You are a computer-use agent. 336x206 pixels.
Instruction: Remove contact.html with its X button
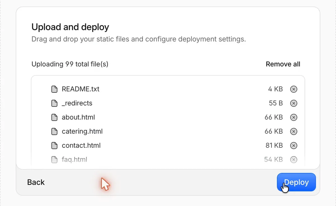click(293, 145)
